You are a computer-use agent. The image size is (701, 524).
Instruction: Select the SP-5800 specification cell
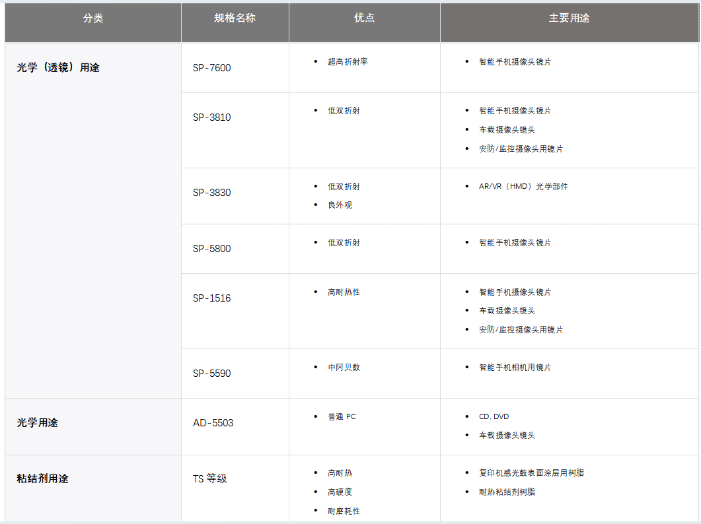[x=212, y=249]
